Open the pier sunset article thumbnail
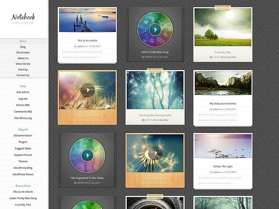The width and height of the screenshot is (279, 209). (x=87, y=20)
